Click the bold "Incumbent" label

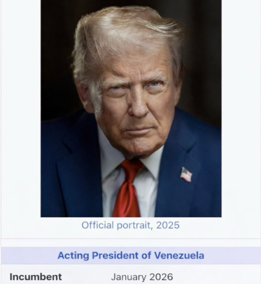click(x=35, y=277)
